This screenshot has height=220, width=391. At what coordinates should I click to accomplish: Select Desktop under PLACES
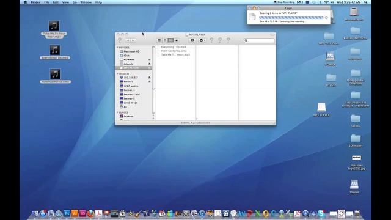[134, 116]
